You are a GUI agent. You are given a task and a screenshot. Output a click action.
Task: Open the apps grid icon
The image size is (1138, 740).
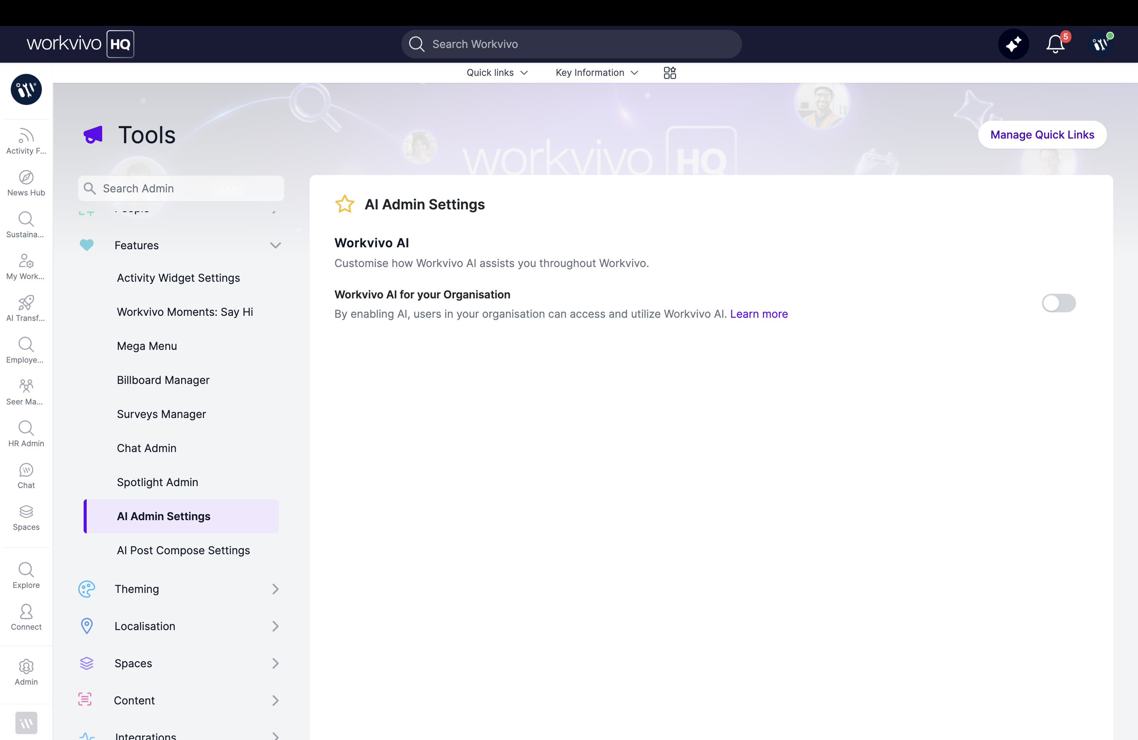pos(669,73)
